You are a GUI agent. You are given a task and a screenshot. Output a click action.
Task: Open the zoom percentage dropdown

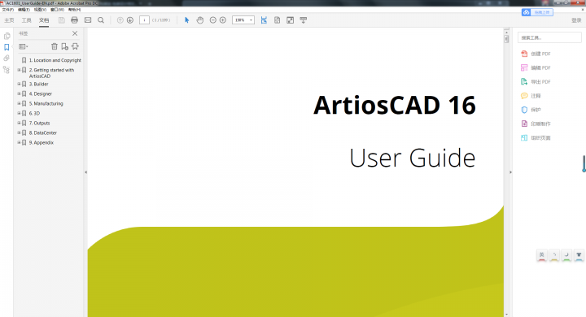coord(251,20)
